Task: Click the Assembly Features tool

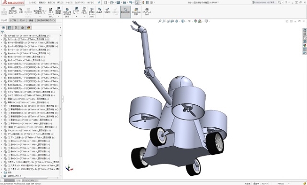Action: click(76, 11)
